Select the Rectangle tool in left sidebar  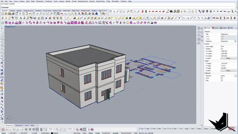coord(2,53)
